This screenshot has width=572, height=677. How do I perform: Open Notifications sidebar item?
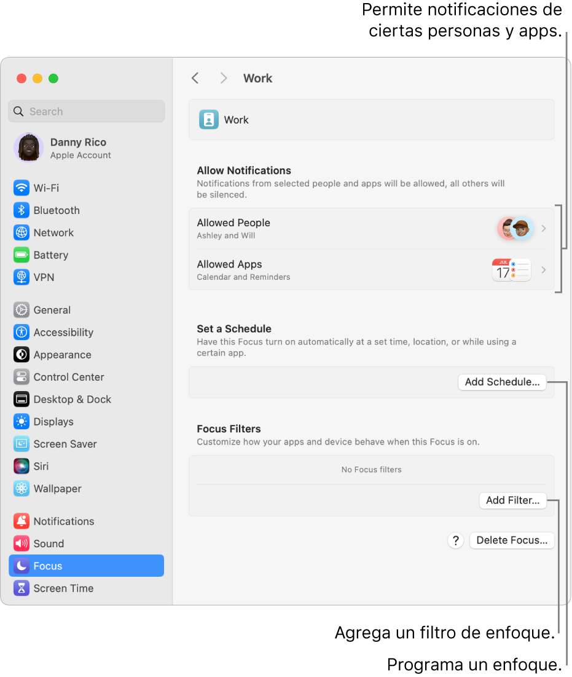point(64,521)
